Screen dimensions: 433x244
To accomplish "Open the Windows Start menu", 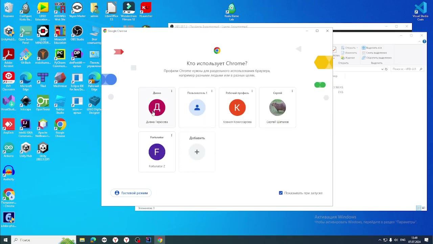I will pos(5,240).
